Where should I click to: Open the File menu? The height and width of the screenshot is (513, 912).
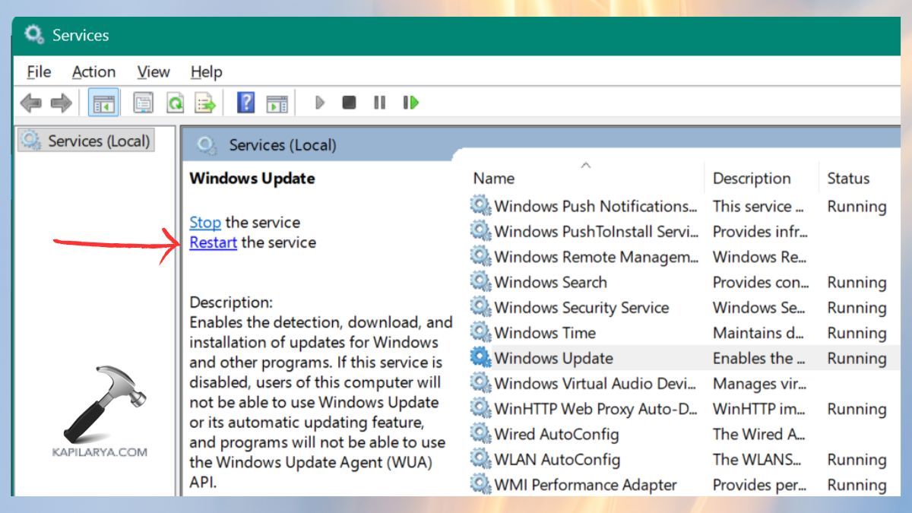(x=38, y=71)
